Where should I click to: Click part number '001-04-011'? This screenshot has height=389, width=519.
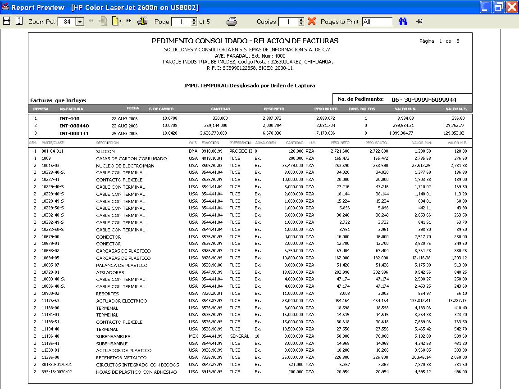52,151
